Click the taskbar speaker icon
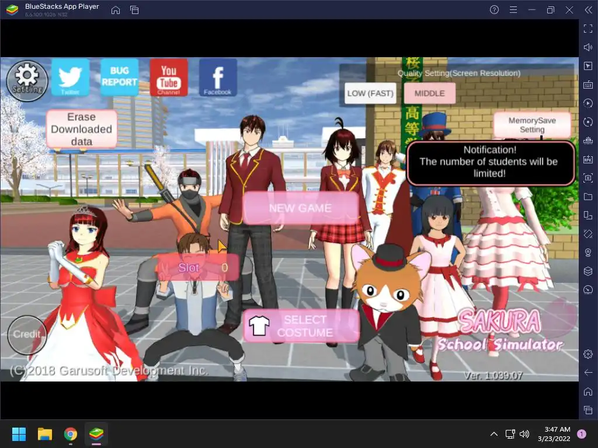The image size is (598, 448). coord(524,434)
